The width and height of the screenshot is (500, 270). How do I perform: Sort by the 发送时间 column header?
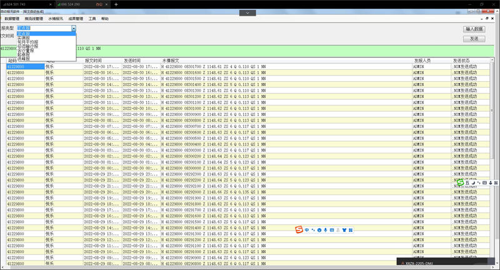132,60
